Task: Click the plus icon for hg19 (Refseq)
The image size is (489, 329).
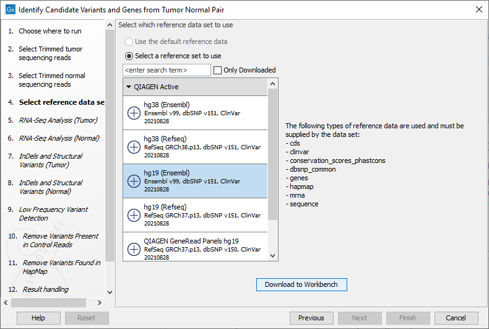Action: coord(134,215)
